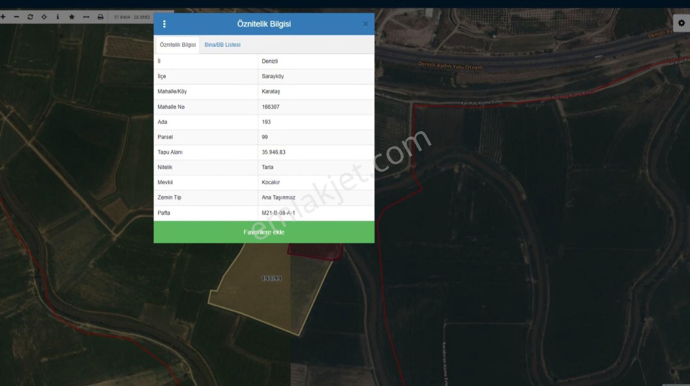This screenshot has height=386, width=690.
Task: Click the coordinate readout 37.9404 : 28.8553
Action: (x=132, y=17)
